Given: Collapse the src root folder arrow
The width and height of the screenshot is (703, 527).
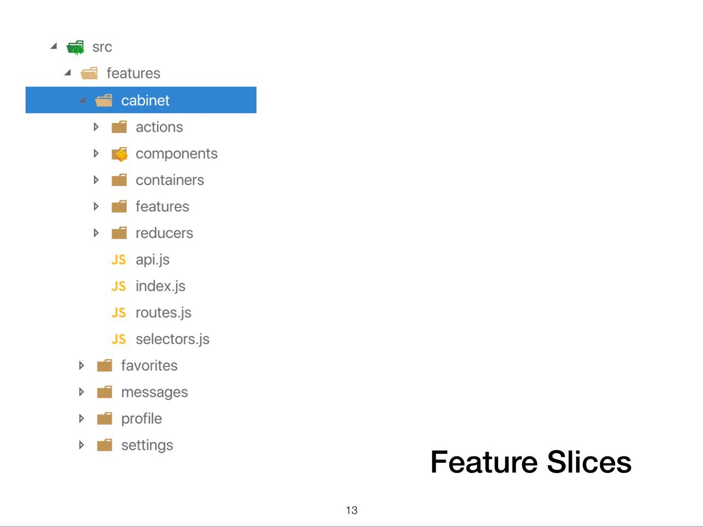Looking at the screenshot, I should click(54, 46).
